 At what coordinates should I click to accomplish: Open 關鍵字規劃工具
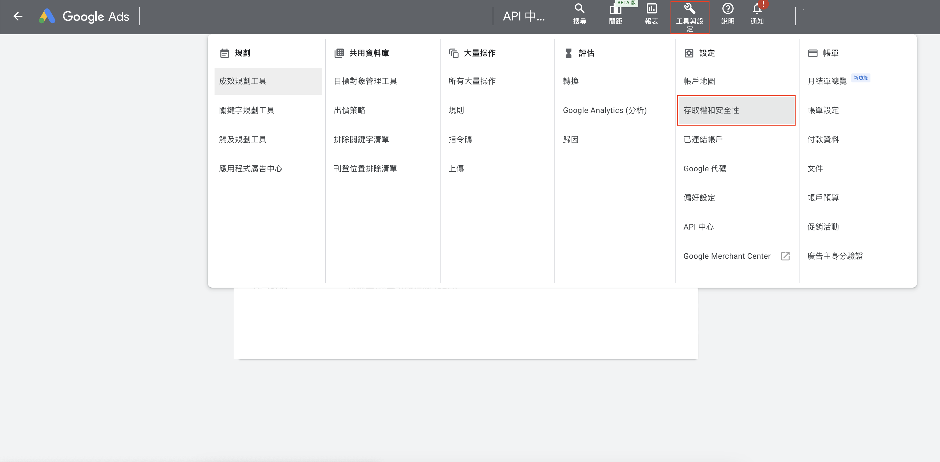click(x=247, y=110)
